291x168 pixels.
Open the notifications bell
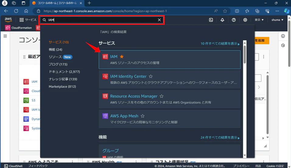pyautogui.click(x=222, y=20)
